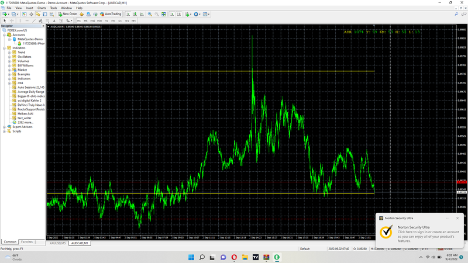The width and height of the screenshot is (468, 263).
Task: Select the vertical line drawing tool
Action: [x=20, y=20]
